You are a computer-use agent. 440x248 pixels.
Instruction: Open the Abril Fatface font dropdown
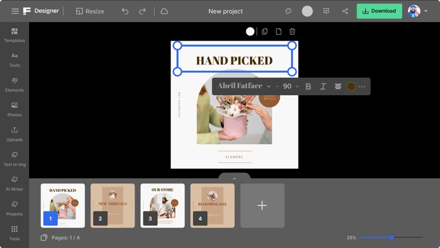click(244, 86)
